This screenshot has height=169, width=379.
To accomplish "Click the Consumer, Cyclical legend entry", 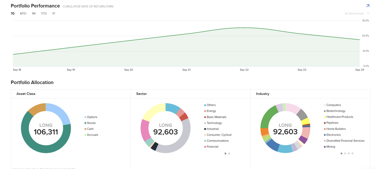I will 218,135.
